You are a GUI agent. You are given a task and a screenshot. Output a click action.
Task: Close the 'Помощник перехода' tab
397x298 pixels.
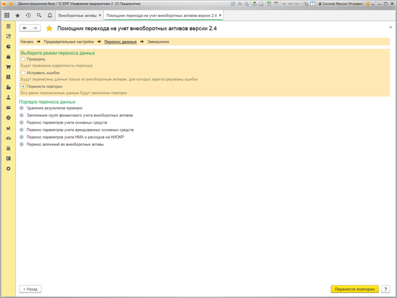click(x=220, y=16)
